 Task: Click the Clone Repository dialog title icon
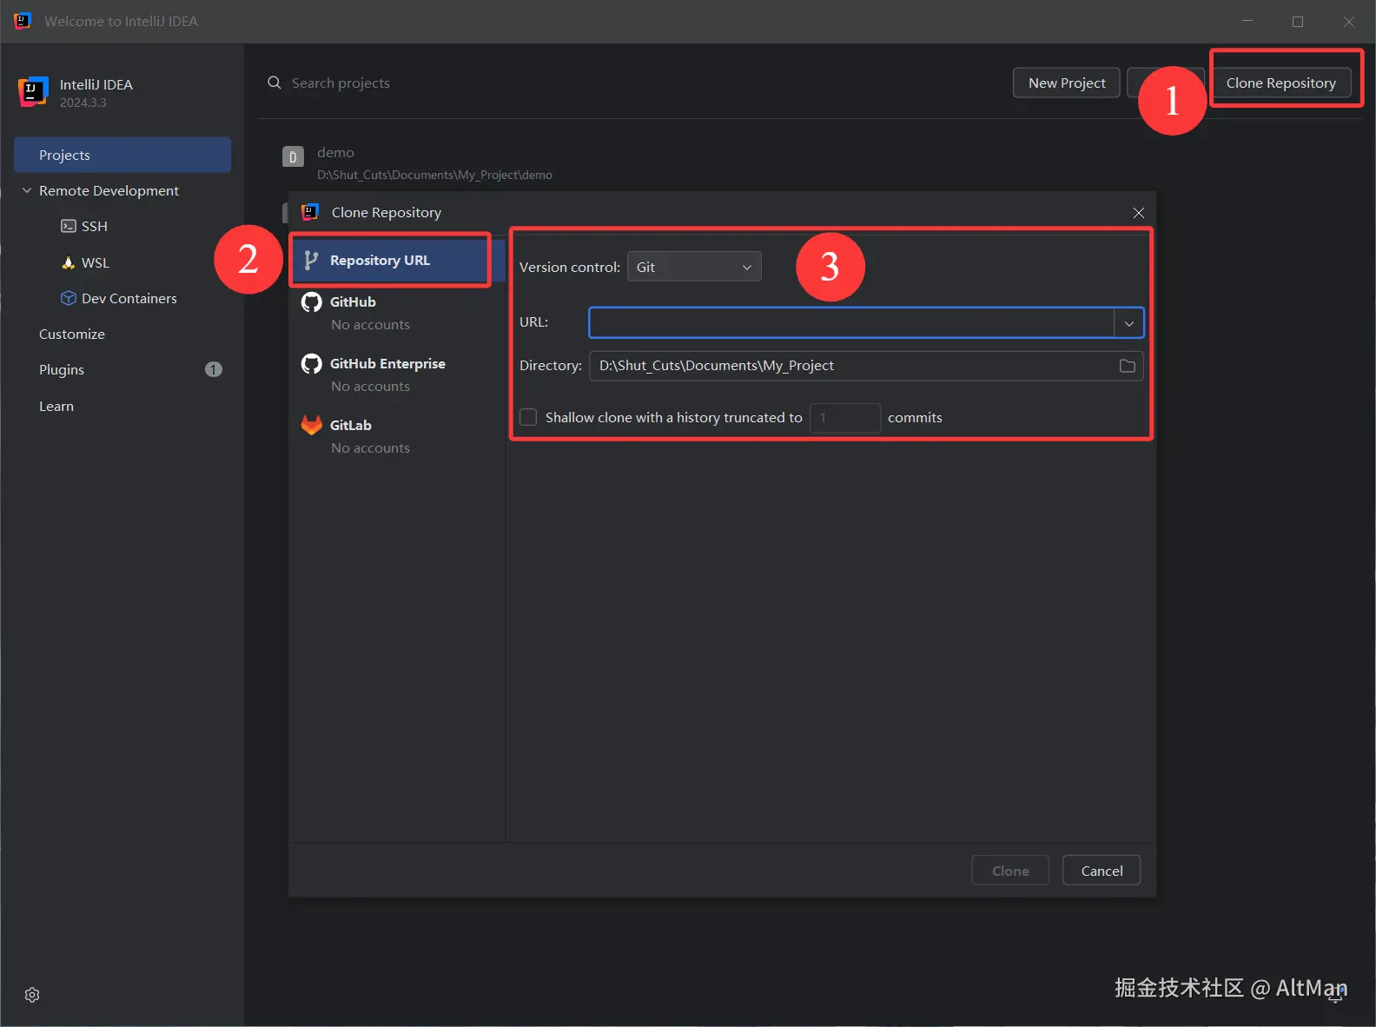(x=310, y=212)
